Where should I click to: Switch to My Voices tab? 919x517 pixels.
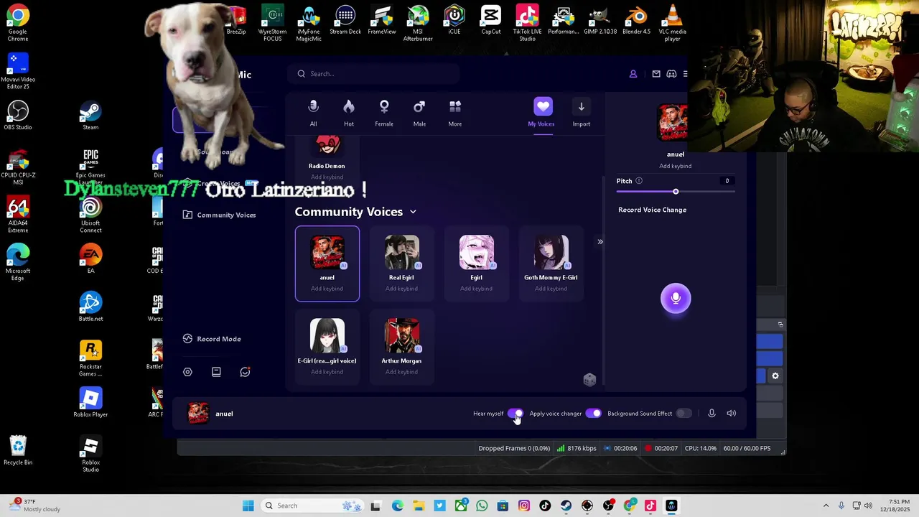click(x=542, y=113)
